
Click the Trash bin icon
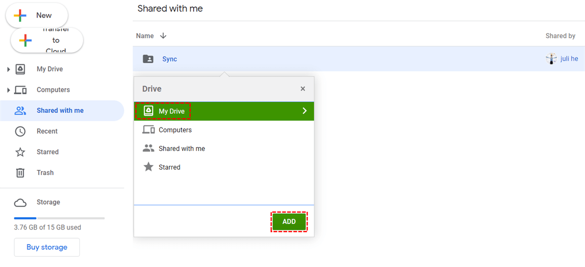tap(20, 173)
